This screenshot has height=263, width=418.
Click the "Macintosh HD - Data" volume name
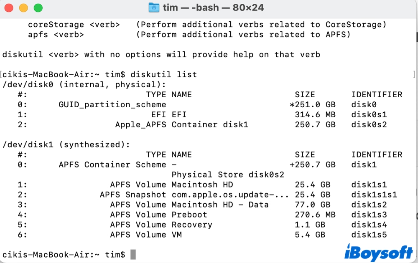220,205
